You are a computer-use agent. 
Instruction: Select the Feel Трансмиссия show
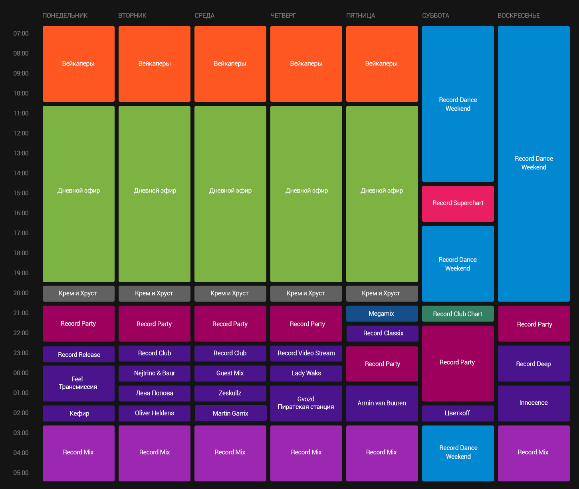(x=79, y=384)
